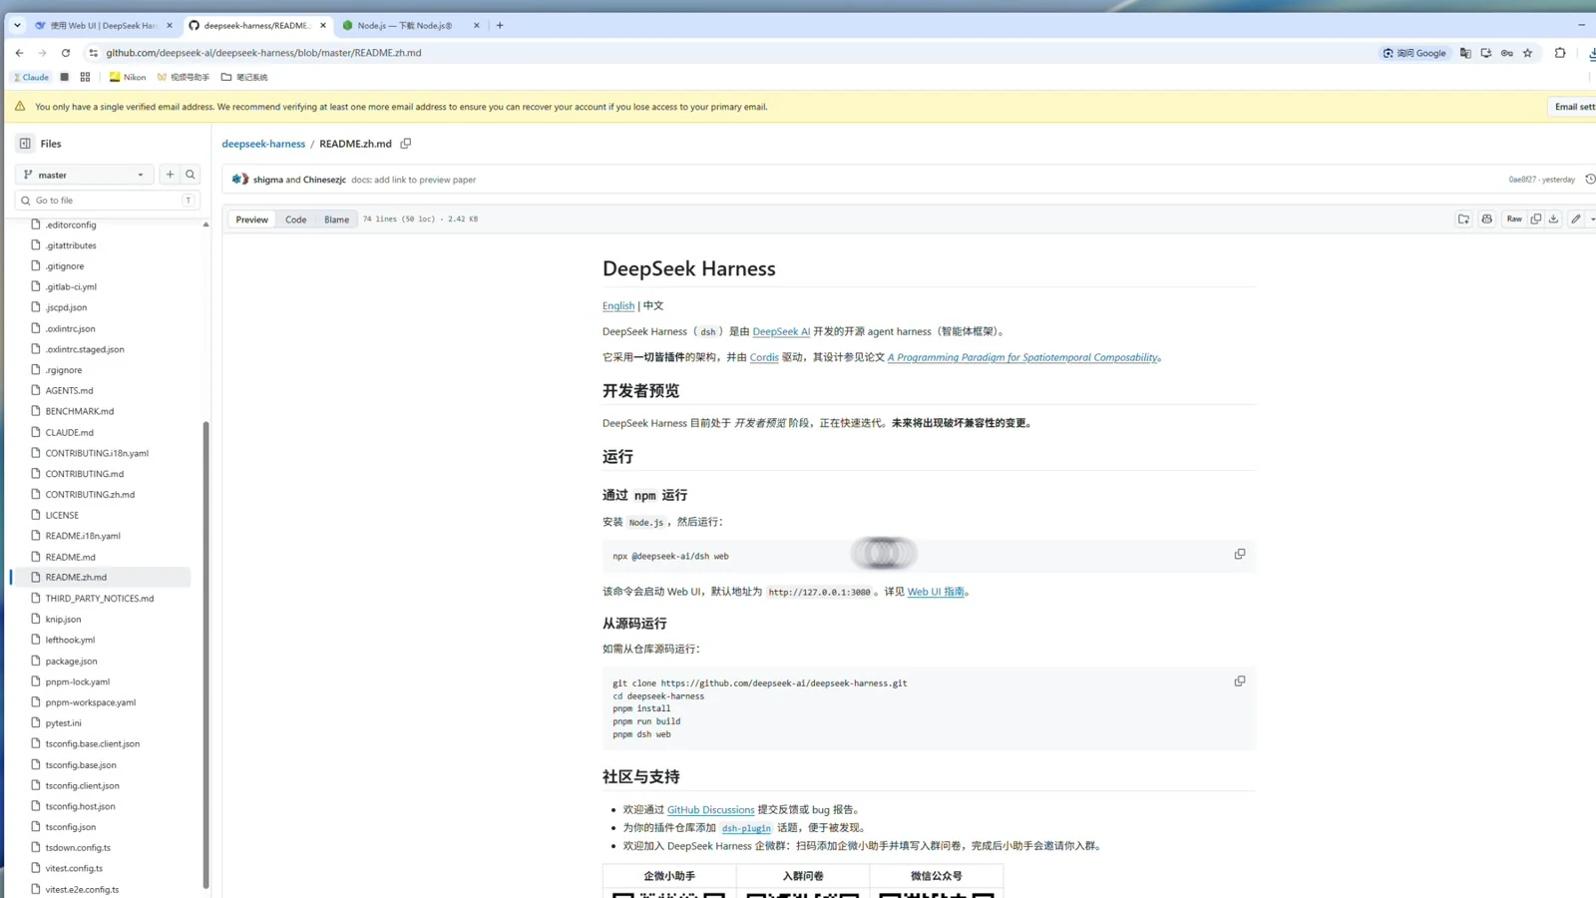Translate this page icon in address bar
This screenshot has height=898, width=1596.
(x=1465, y=53)
